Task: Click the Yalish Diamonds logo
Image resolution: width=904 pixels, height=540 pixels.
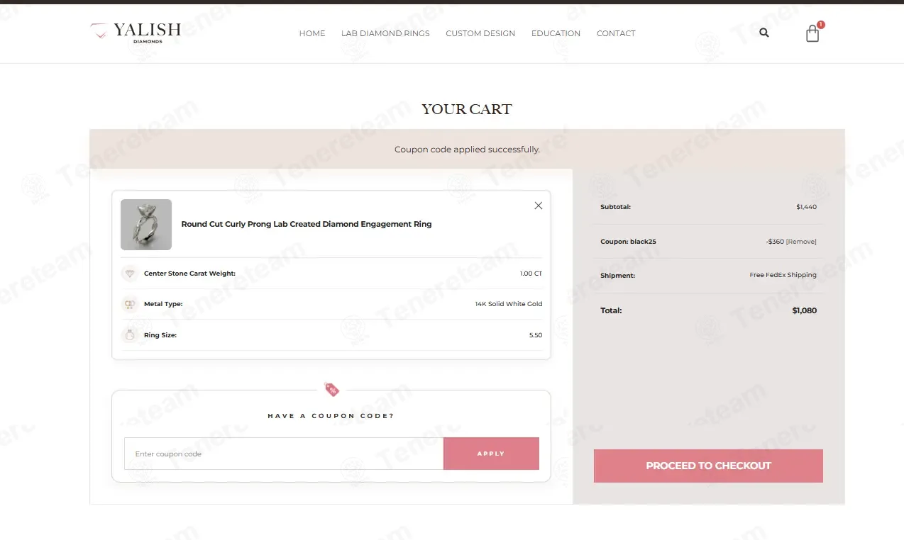Action: (x=136, y=33)
